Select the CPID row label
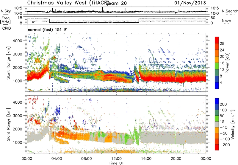 (x=7, y=28)
